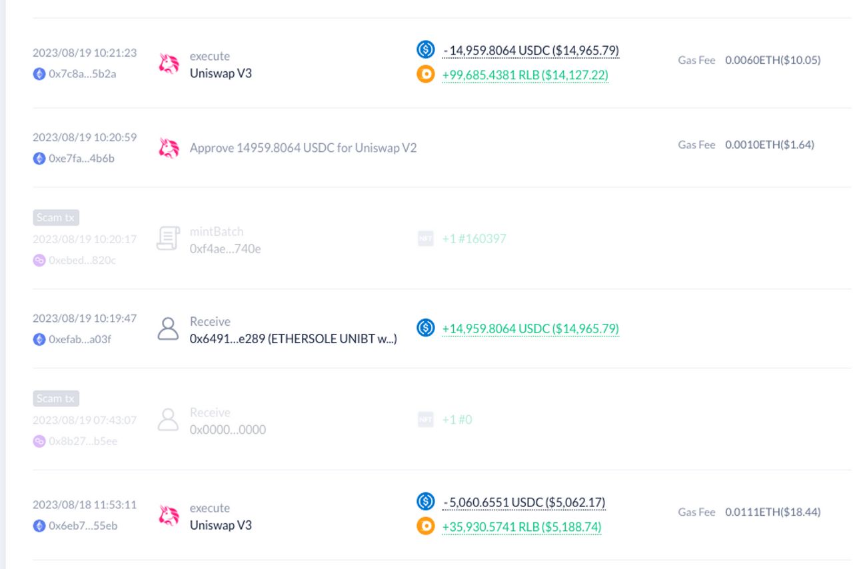Open transaction hash 0x7c8a...5b2a
The width and height of the screenshot is (861, 569).
click(83, 74)
